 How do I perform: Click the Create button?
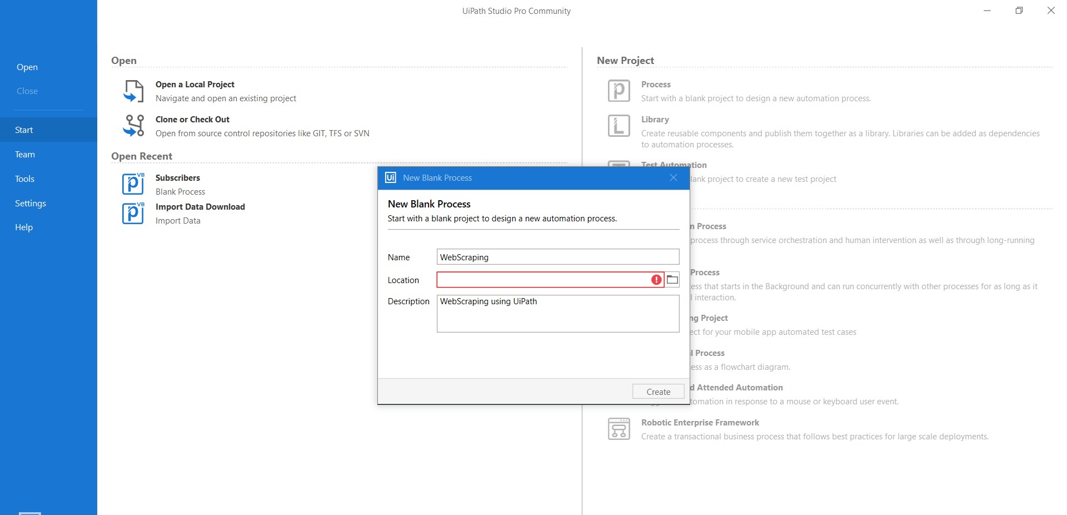(x=658, y=392)
